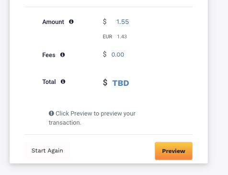This screenshot has height=175, width=228.
Task: Click the word 'transaction.' in the notice
Action: [x=65, y=123]
